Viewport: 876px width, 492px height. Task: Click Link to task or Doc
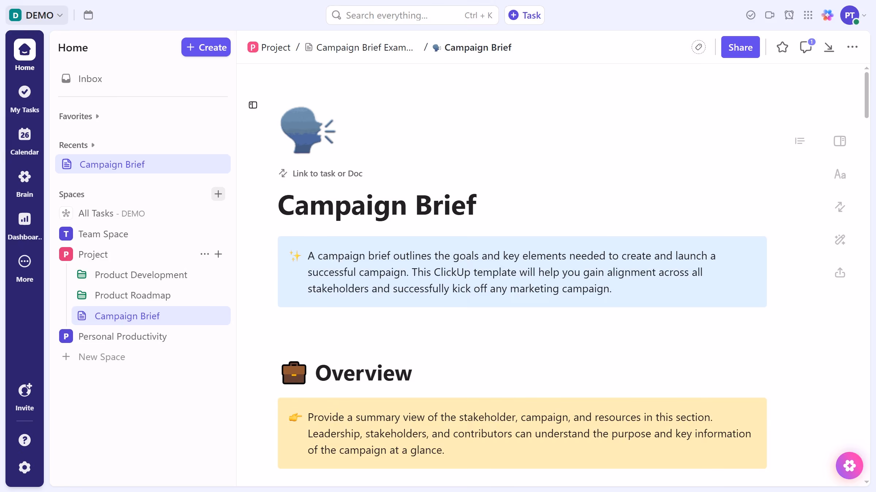tap(320, 173)
